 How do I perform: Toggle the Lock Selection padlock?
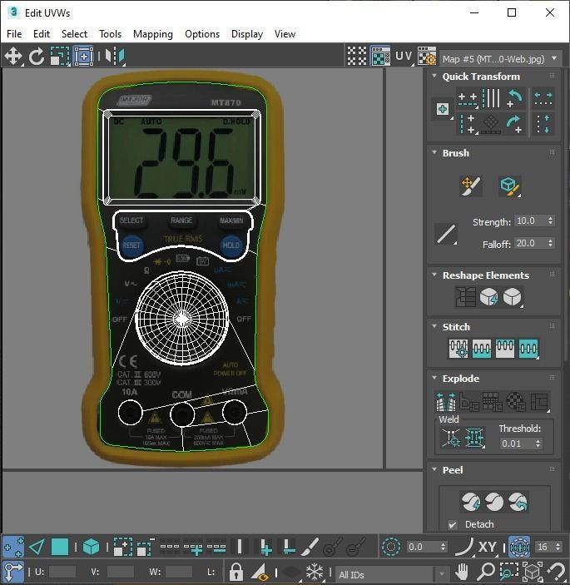tap(235, 572)
